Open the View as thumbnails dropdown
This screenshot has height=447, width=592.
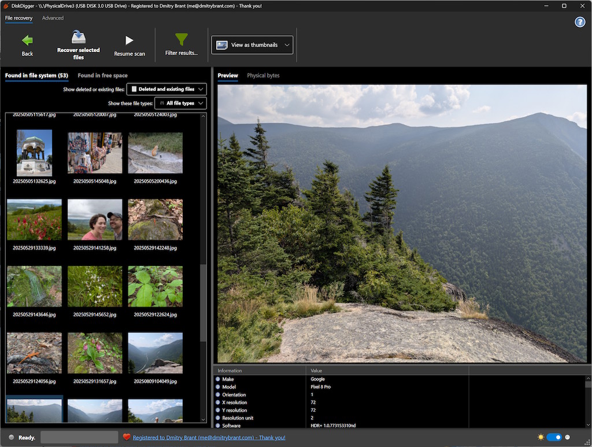[252, 45]
